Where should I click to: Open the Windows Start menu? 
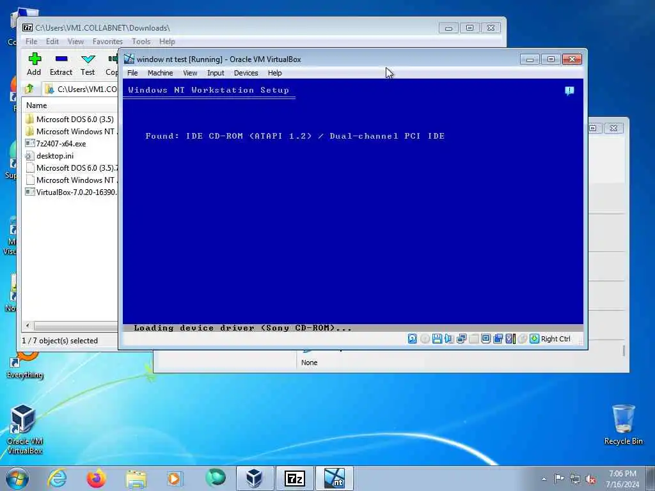click(17, 478)
